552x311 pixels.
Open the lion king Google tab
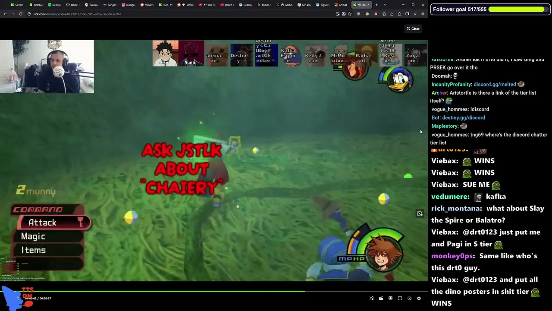(x=305, y=5)
